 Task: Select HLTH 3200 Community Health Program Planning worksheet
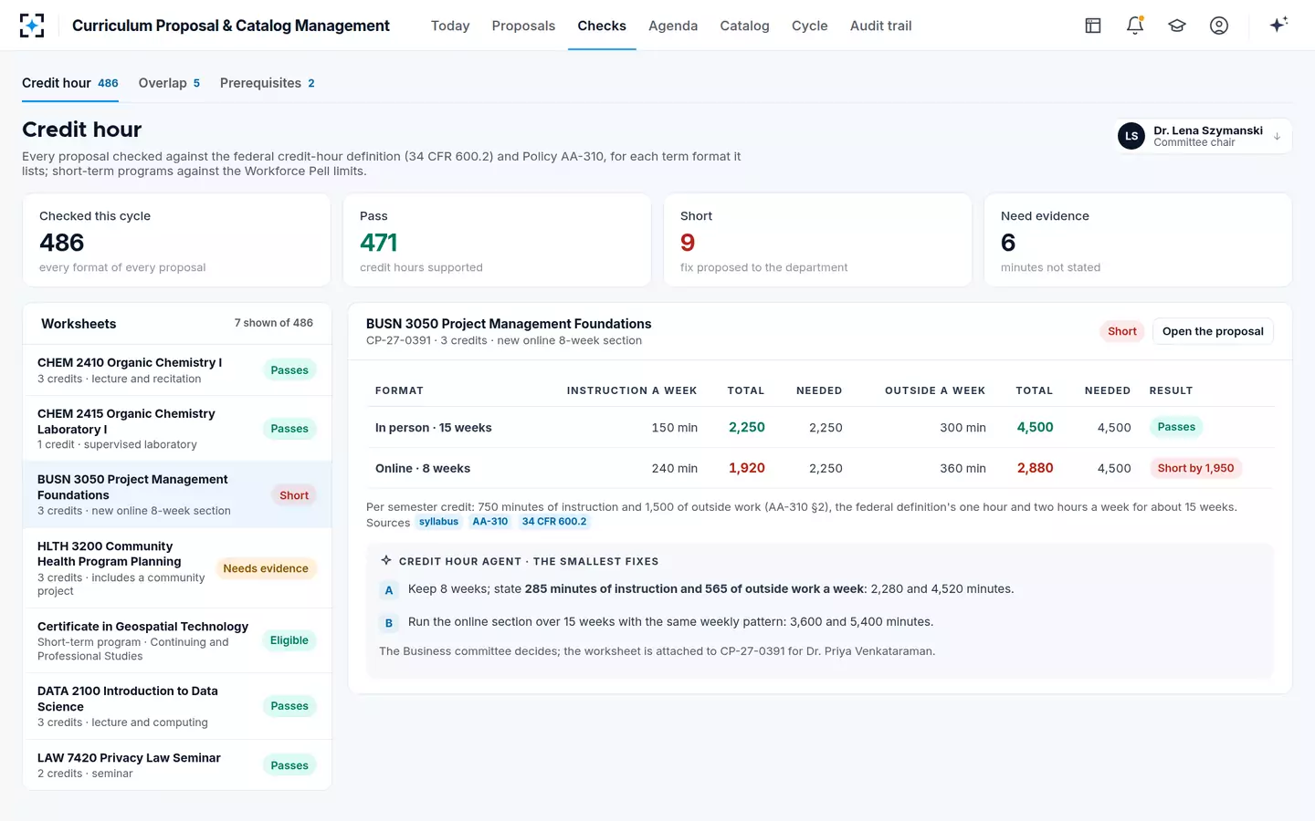177,568
